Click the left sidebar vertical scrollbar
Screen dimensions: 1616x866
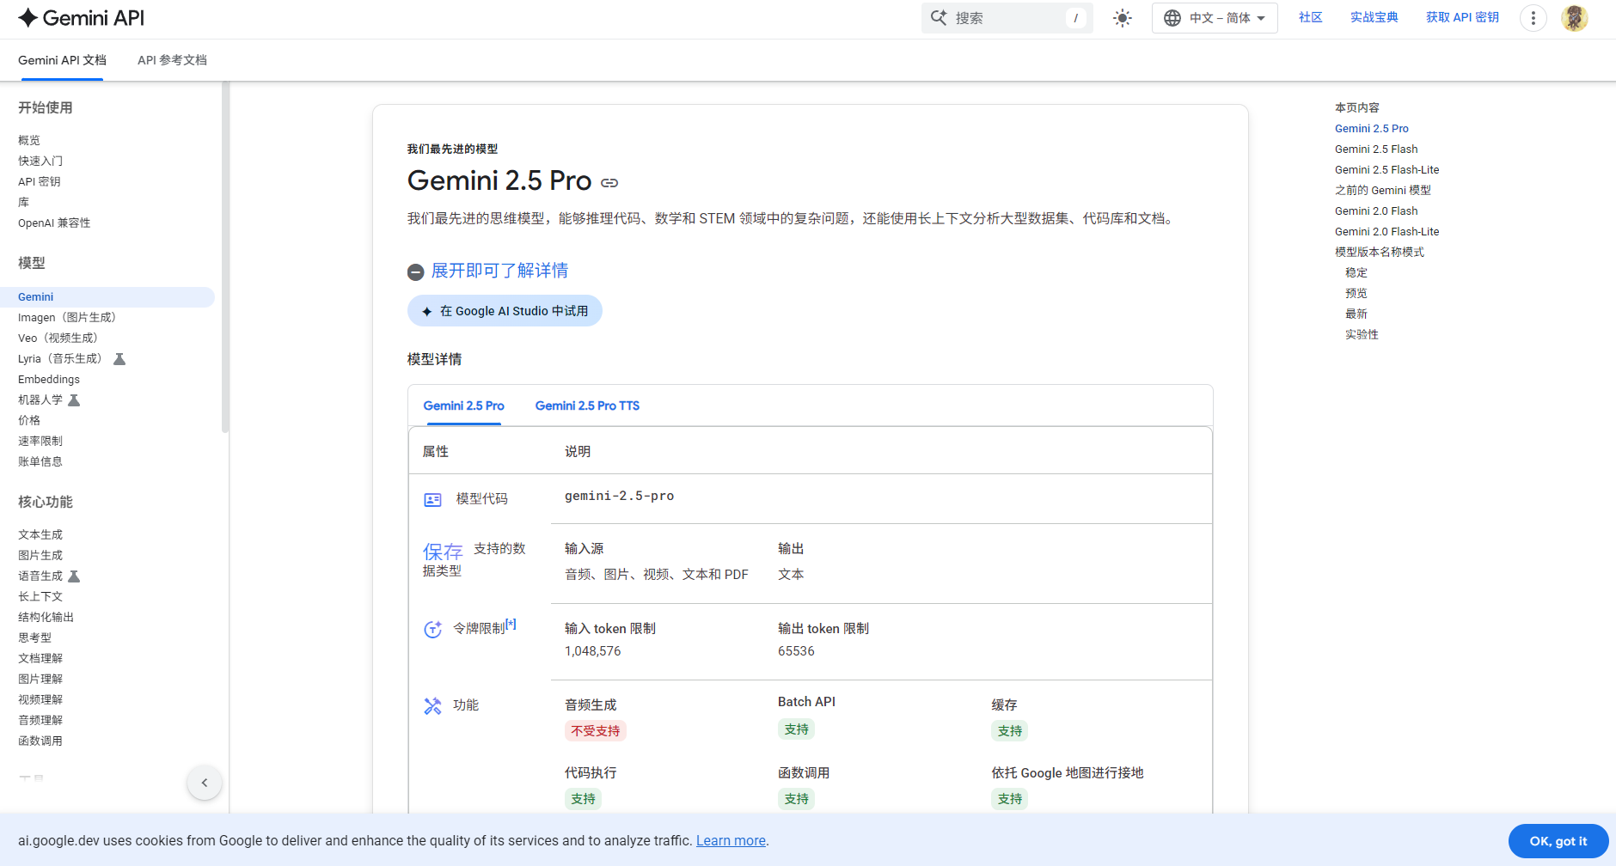pos(225,258)
